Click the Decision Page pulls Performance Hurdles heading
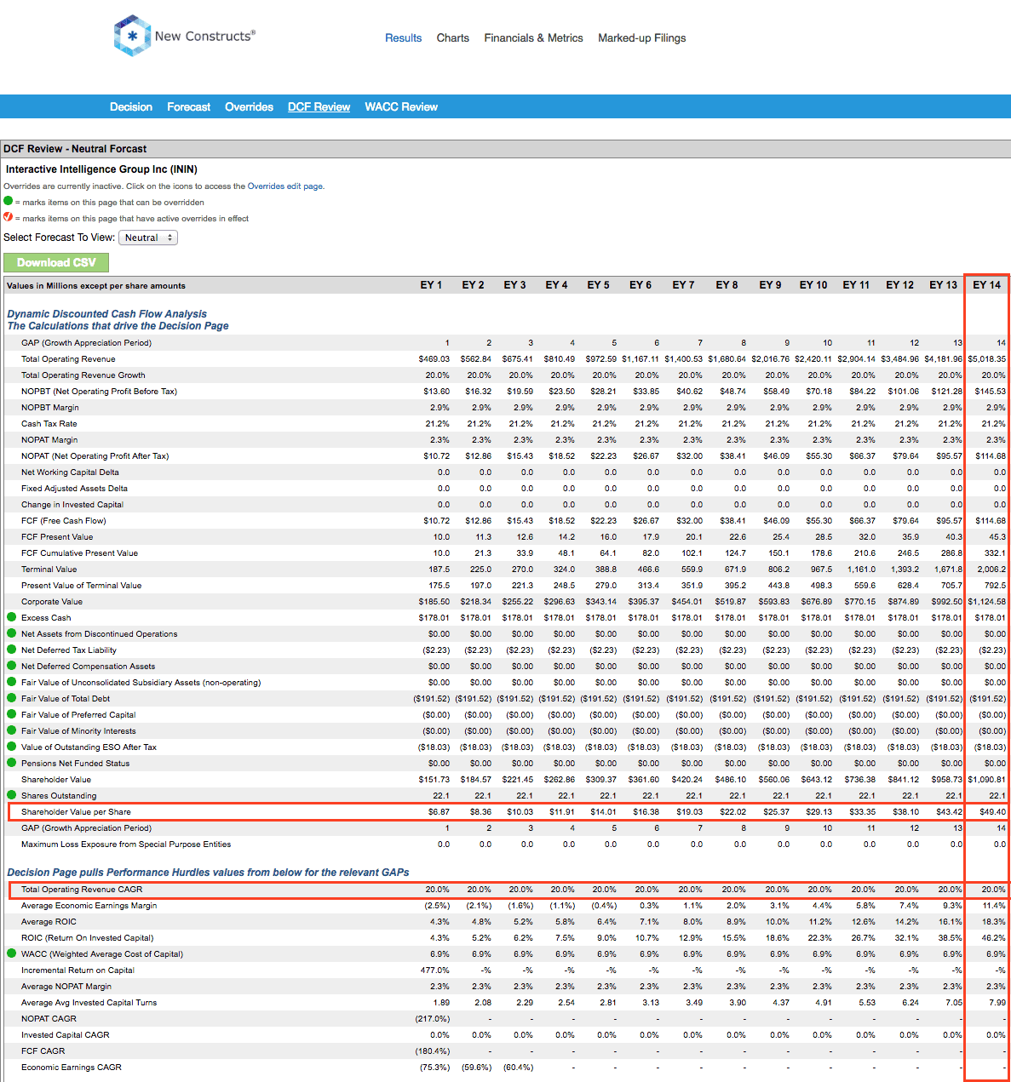Image resolution: width=1011 pixels, height=1082 pixels. [x=208, y=873]
